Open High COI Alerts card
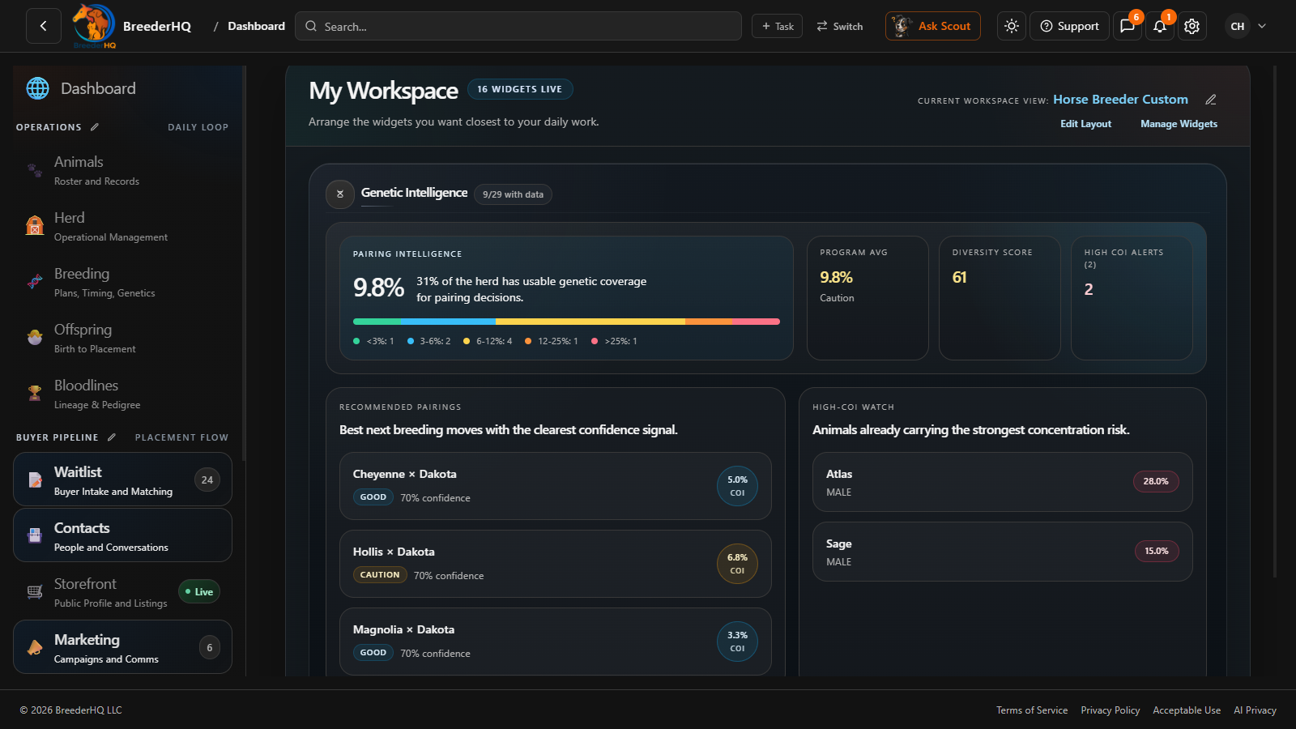This screenshot has width=1296, height=729. click(x=1132, y=298)
